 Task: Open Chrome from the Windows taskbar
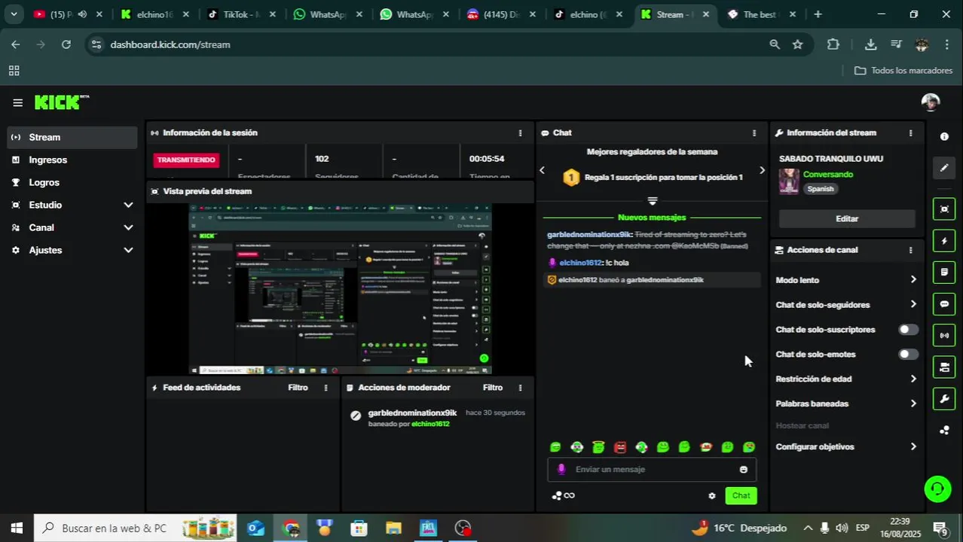[x=291, y=528]
